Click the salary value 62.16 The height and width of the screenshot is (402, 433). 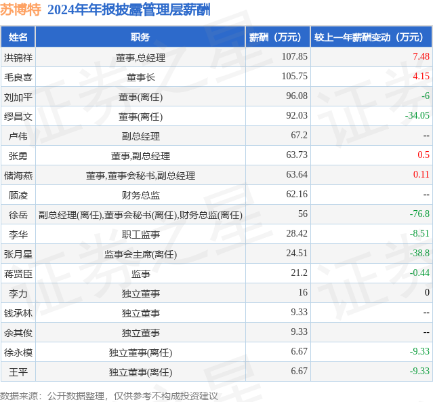coord(297,194)
